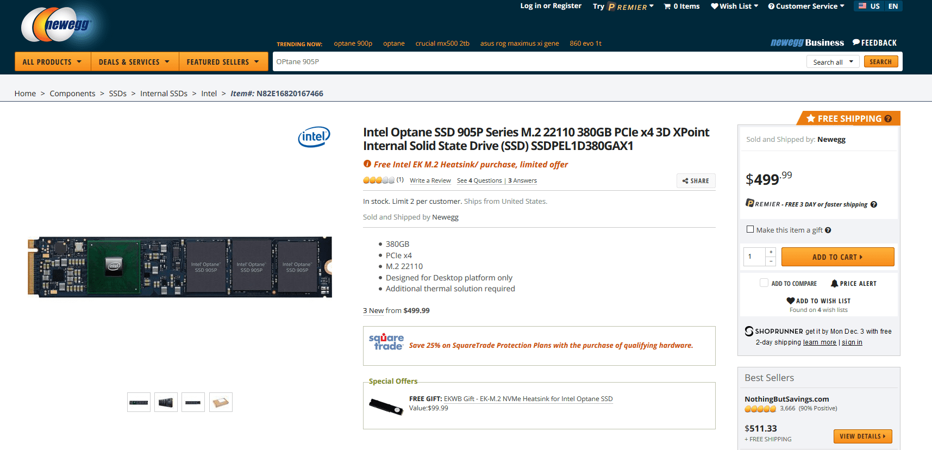932x450 pixels.
Task: Click the orange Search button
Action: pos(880,62)
